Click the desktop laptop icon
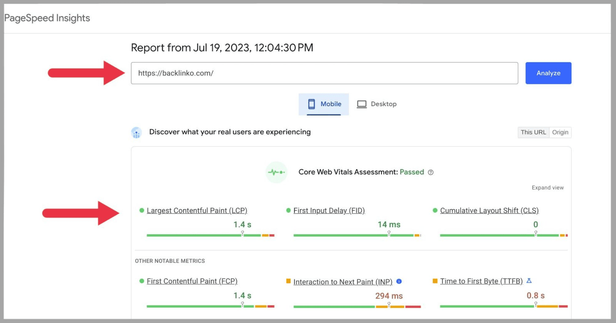The width and height of the screenshot is (616, 323). pos(362,104)
